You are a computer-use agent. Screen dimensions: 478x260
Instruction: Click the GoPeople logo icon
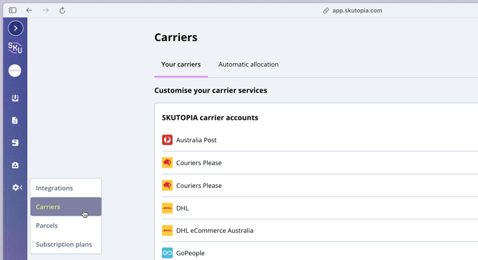[167, 253]
